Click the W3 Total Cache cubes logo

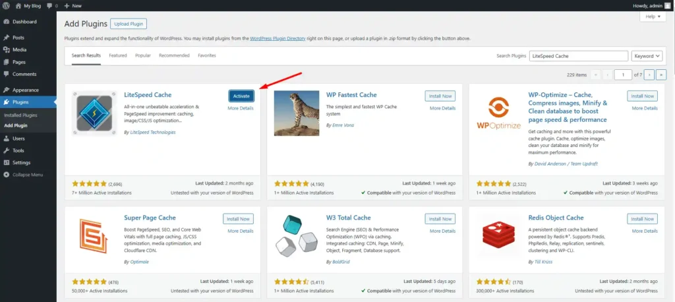tap(297, 236)
